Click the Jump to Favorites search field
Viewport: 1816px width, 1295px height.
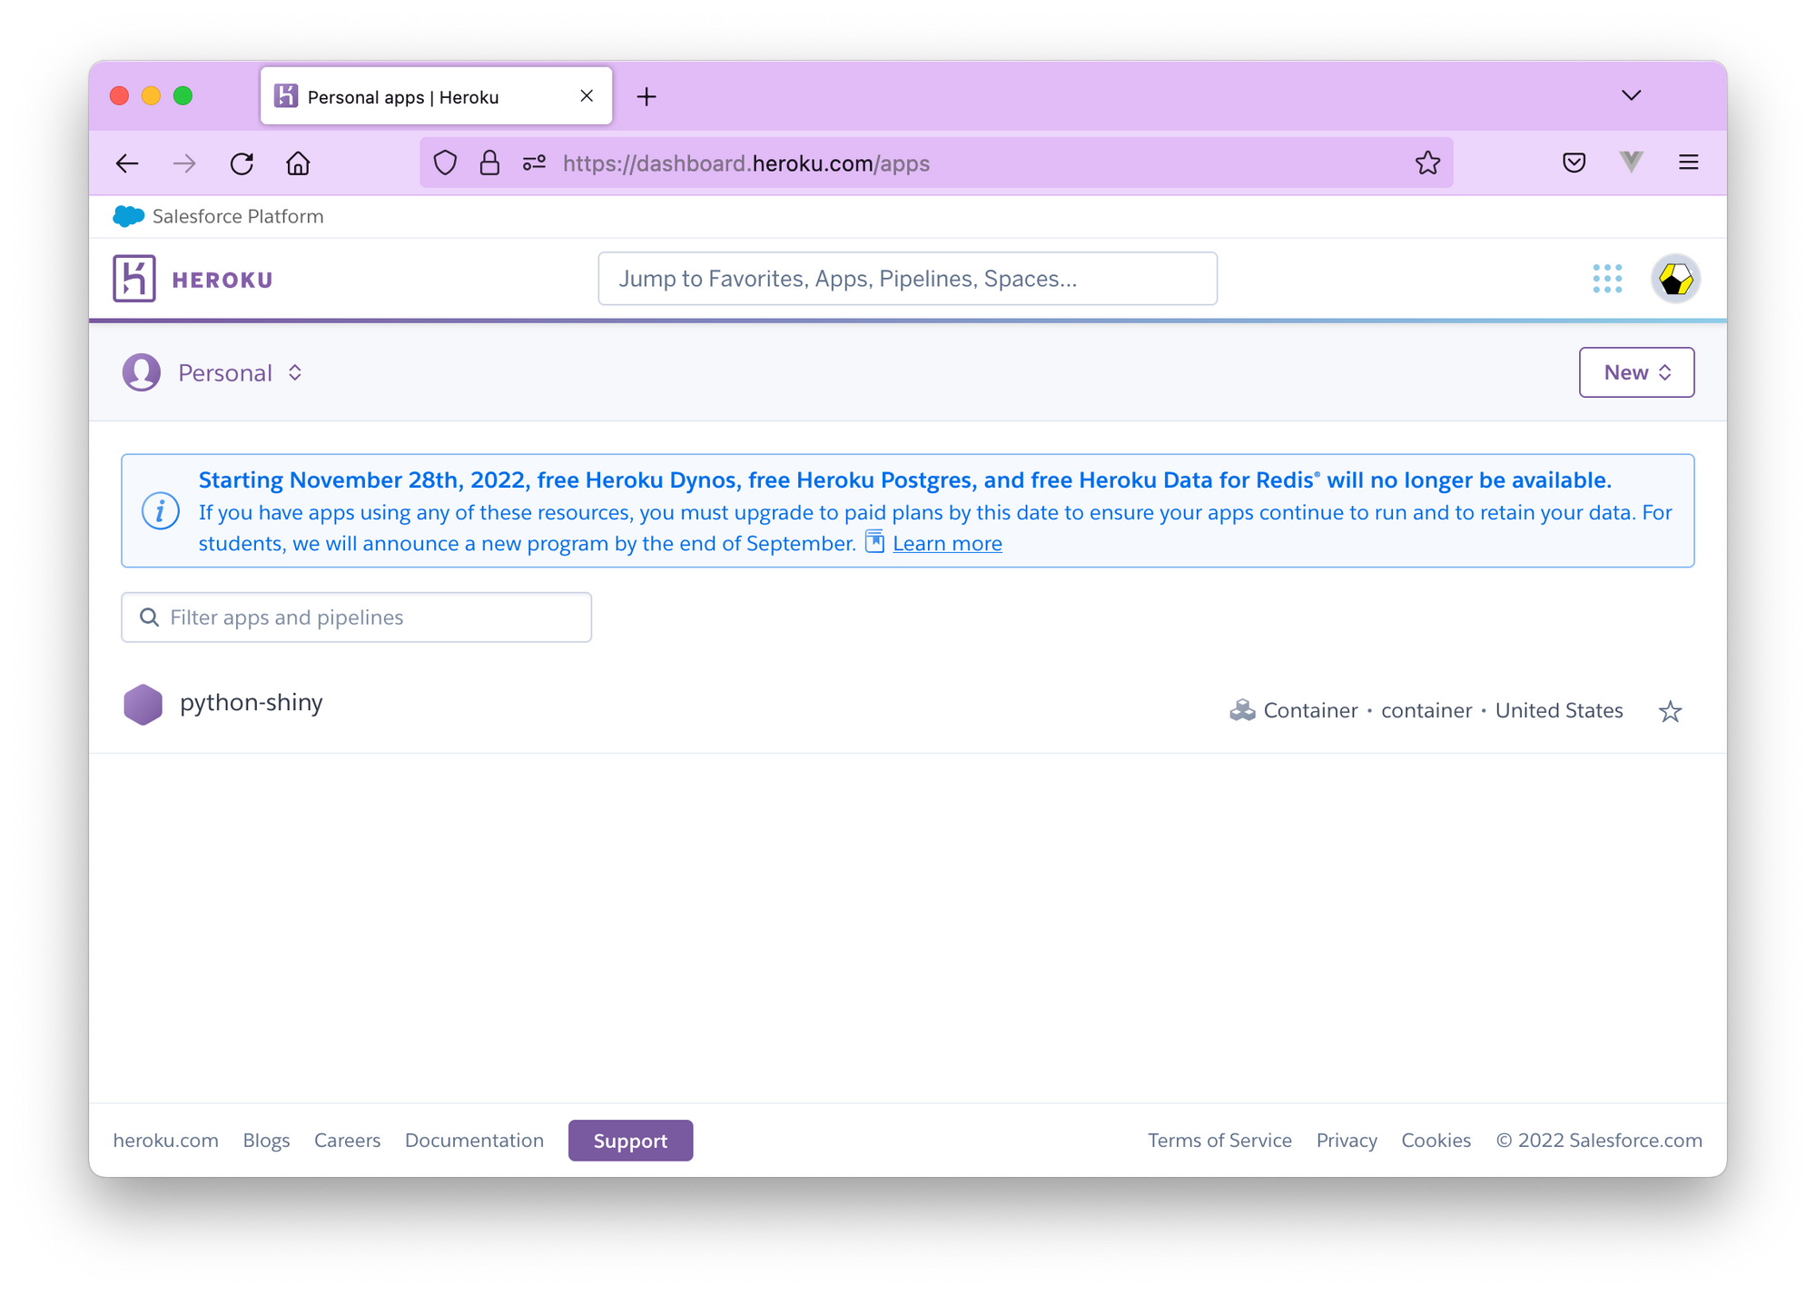coord(907,279)
